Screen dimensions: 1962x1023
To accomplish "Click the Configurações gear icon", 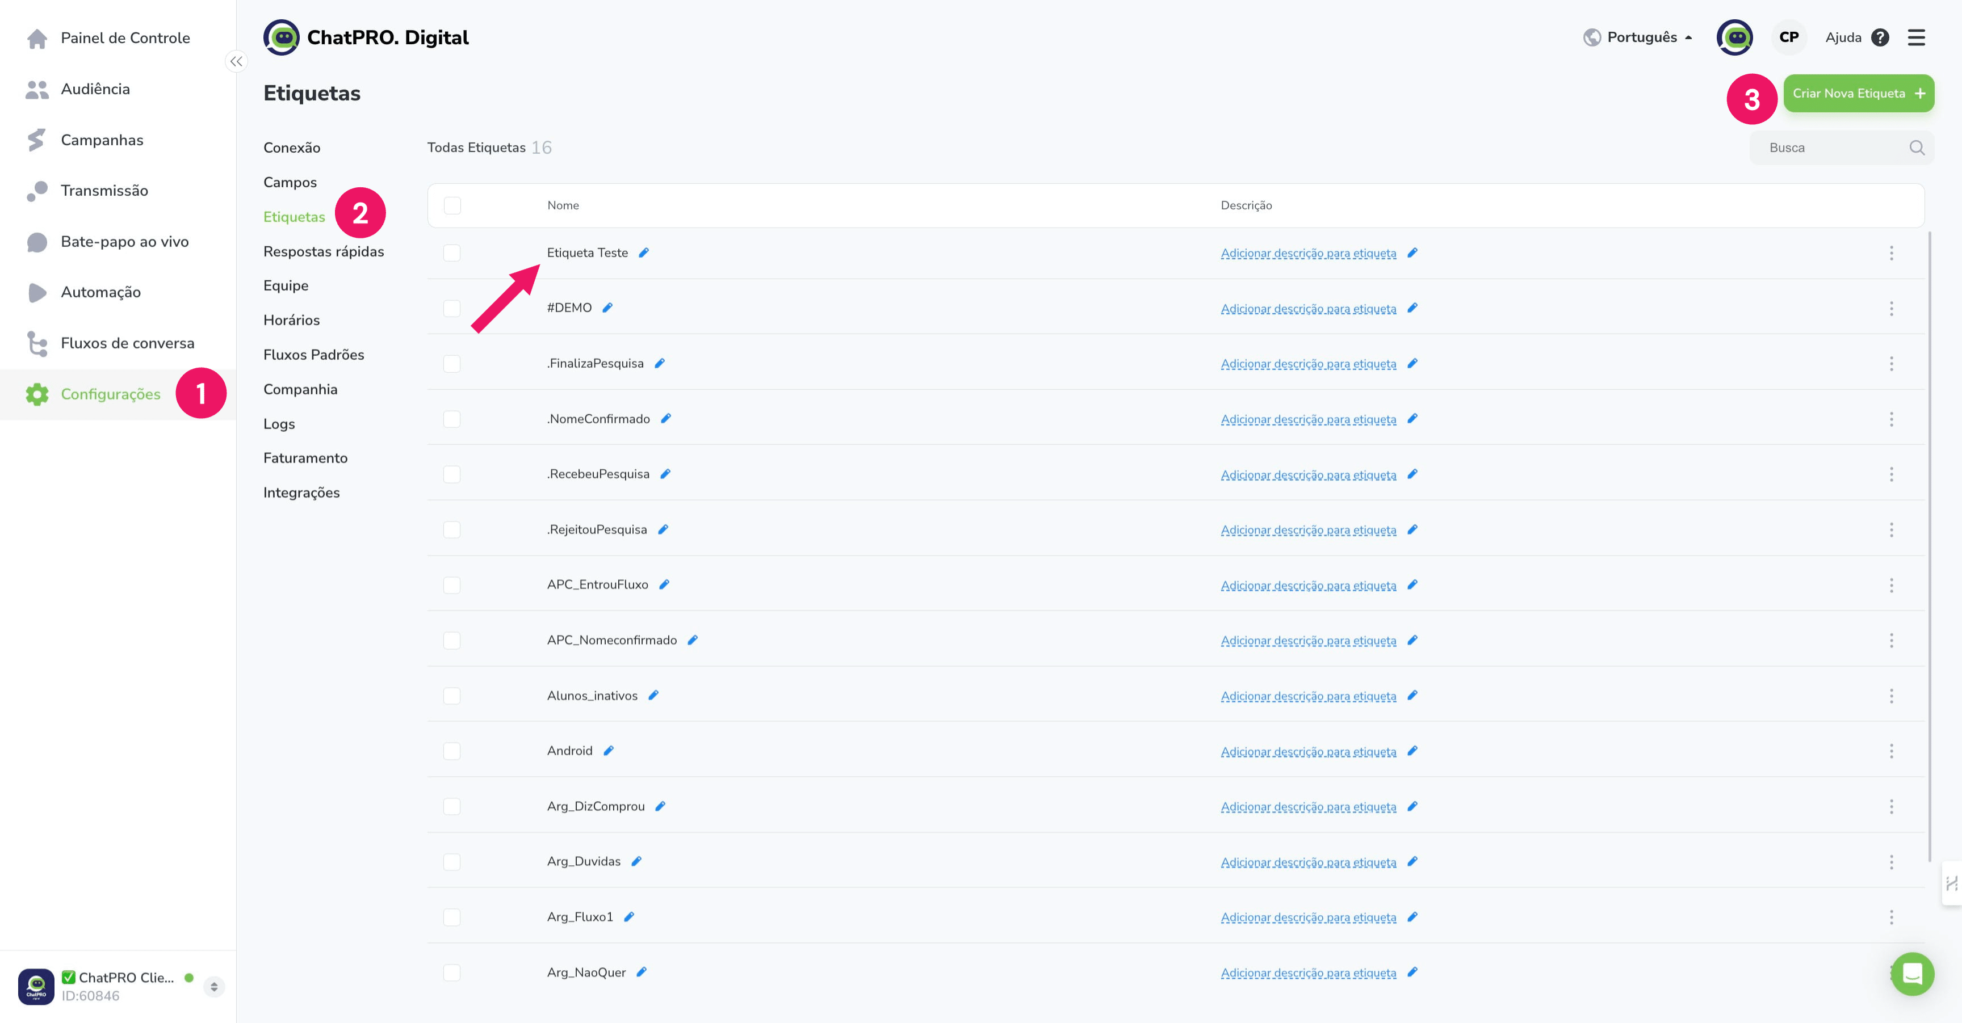I will tap(36, 394).
